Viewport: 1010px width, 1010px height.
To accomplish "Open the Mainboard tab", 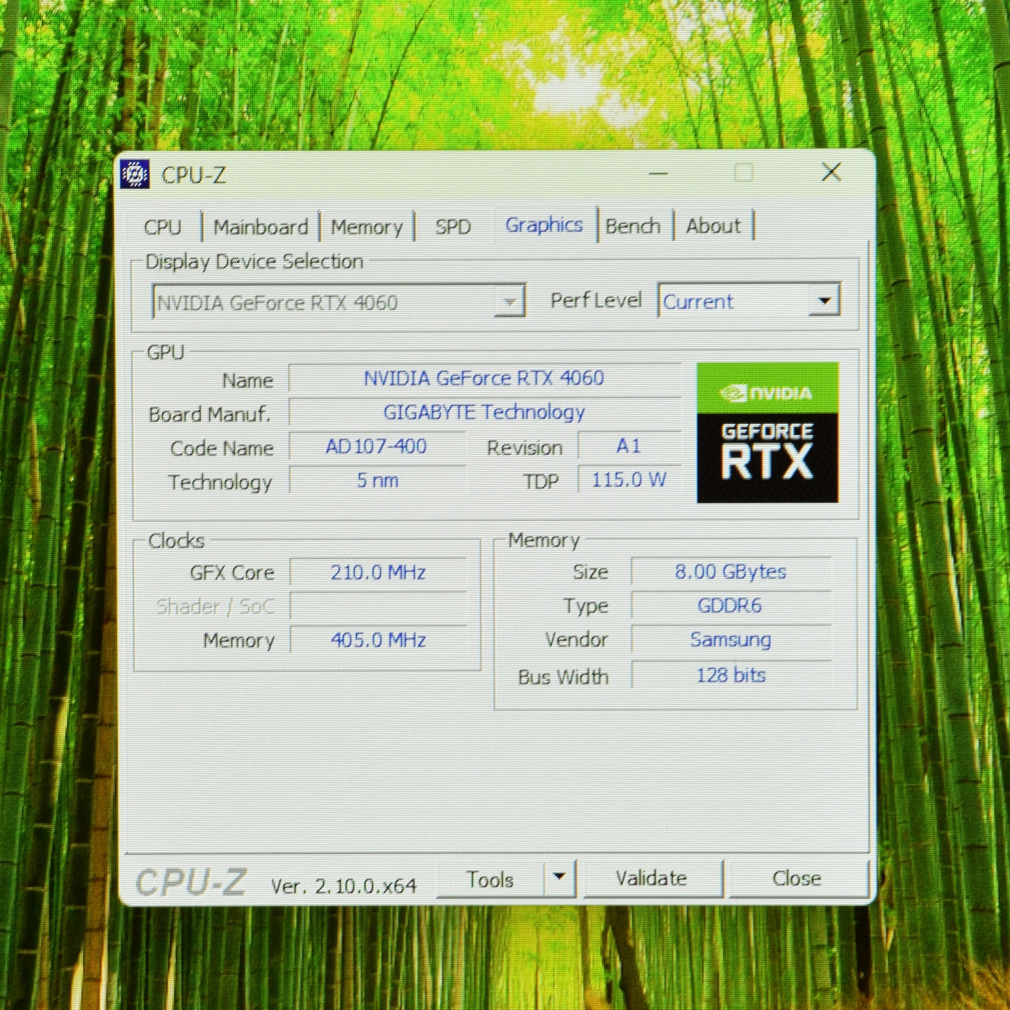I will (261, 227).
